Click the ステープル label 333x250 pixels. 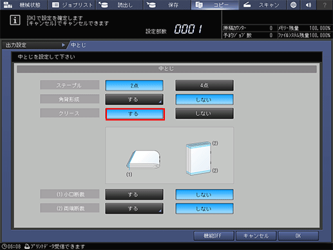pos(70,85)
